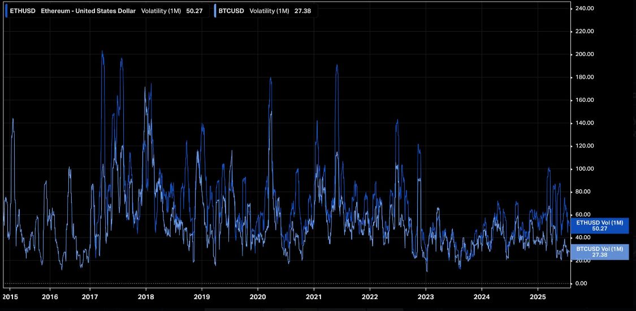Click the BTCUSD Vol (1M) price tag
The width and height of the screenshot is (636, 311).
599,252
